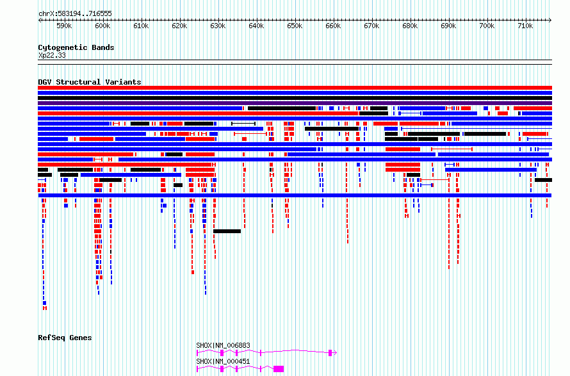The width and height of the screenshot is (570, 376).
Task: Select the SHOX|NM_006883 transcript label
Action: [x=224, y=345]
